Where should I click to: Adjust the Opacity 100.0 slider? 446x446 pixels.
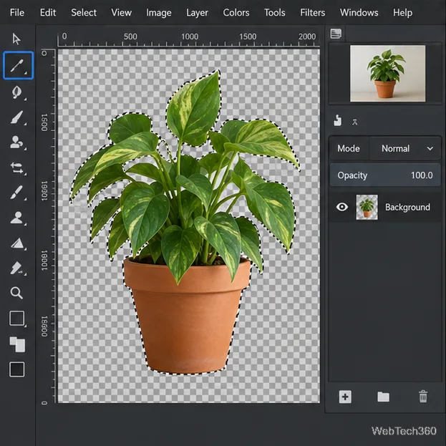(385, 175)
